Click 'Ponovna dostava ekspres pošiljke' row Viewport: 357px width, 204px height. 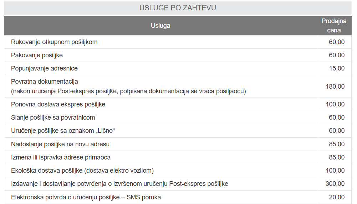(58, 104)
